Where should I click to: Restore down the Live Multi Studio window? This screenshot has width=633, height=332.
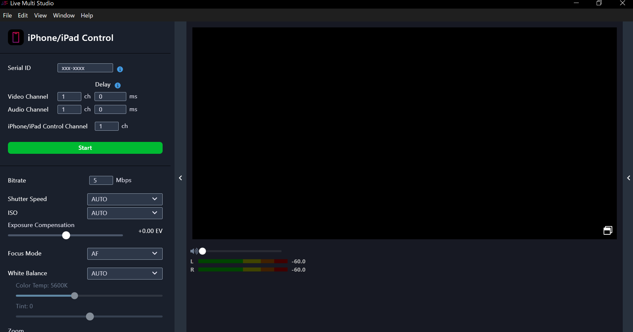[x=599, y=3]
